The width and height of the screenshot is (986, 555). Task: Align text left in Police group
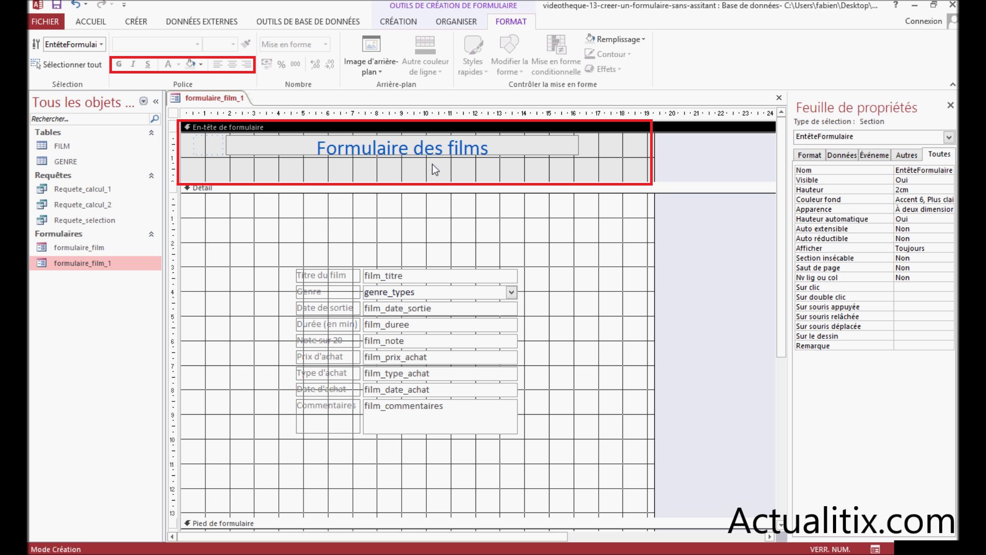218,64
